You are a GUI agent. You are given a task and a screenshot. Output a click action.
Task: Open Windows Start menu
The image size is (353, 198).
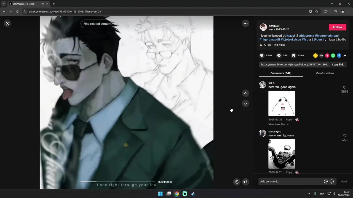(x=160, y=194)
